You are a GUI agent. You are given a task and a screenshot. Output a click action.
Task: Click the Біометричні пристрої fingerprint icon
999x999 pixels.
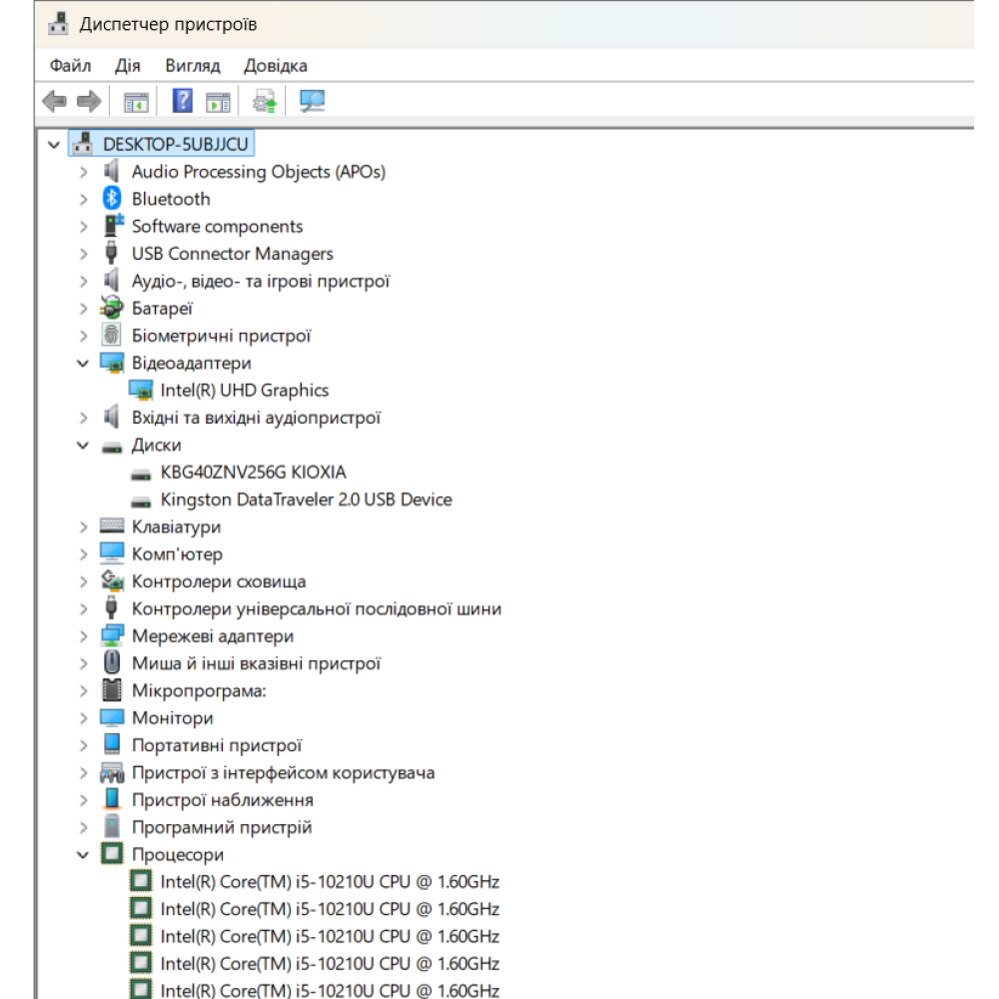(112, 336)
